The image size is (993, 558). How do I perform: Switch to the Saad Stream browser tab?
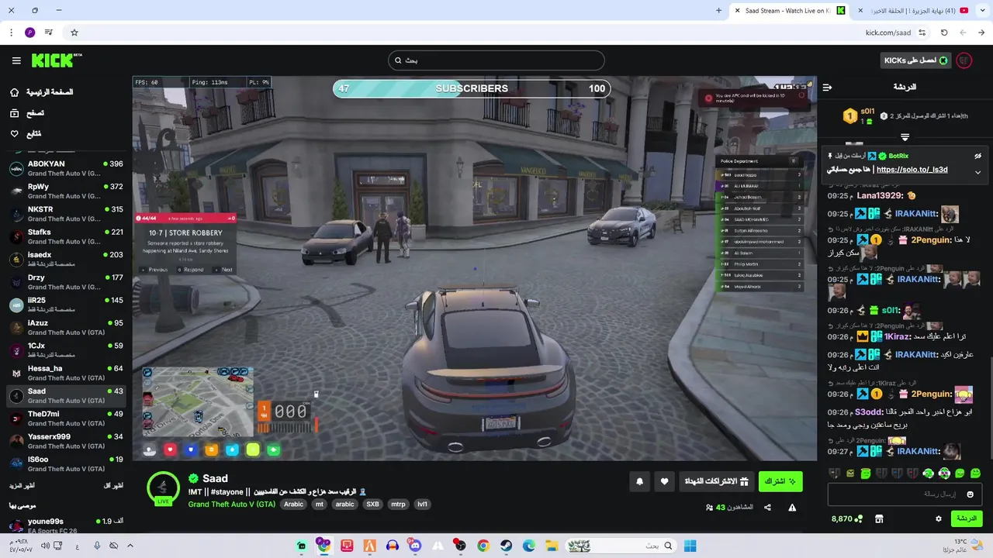(790, 10)
